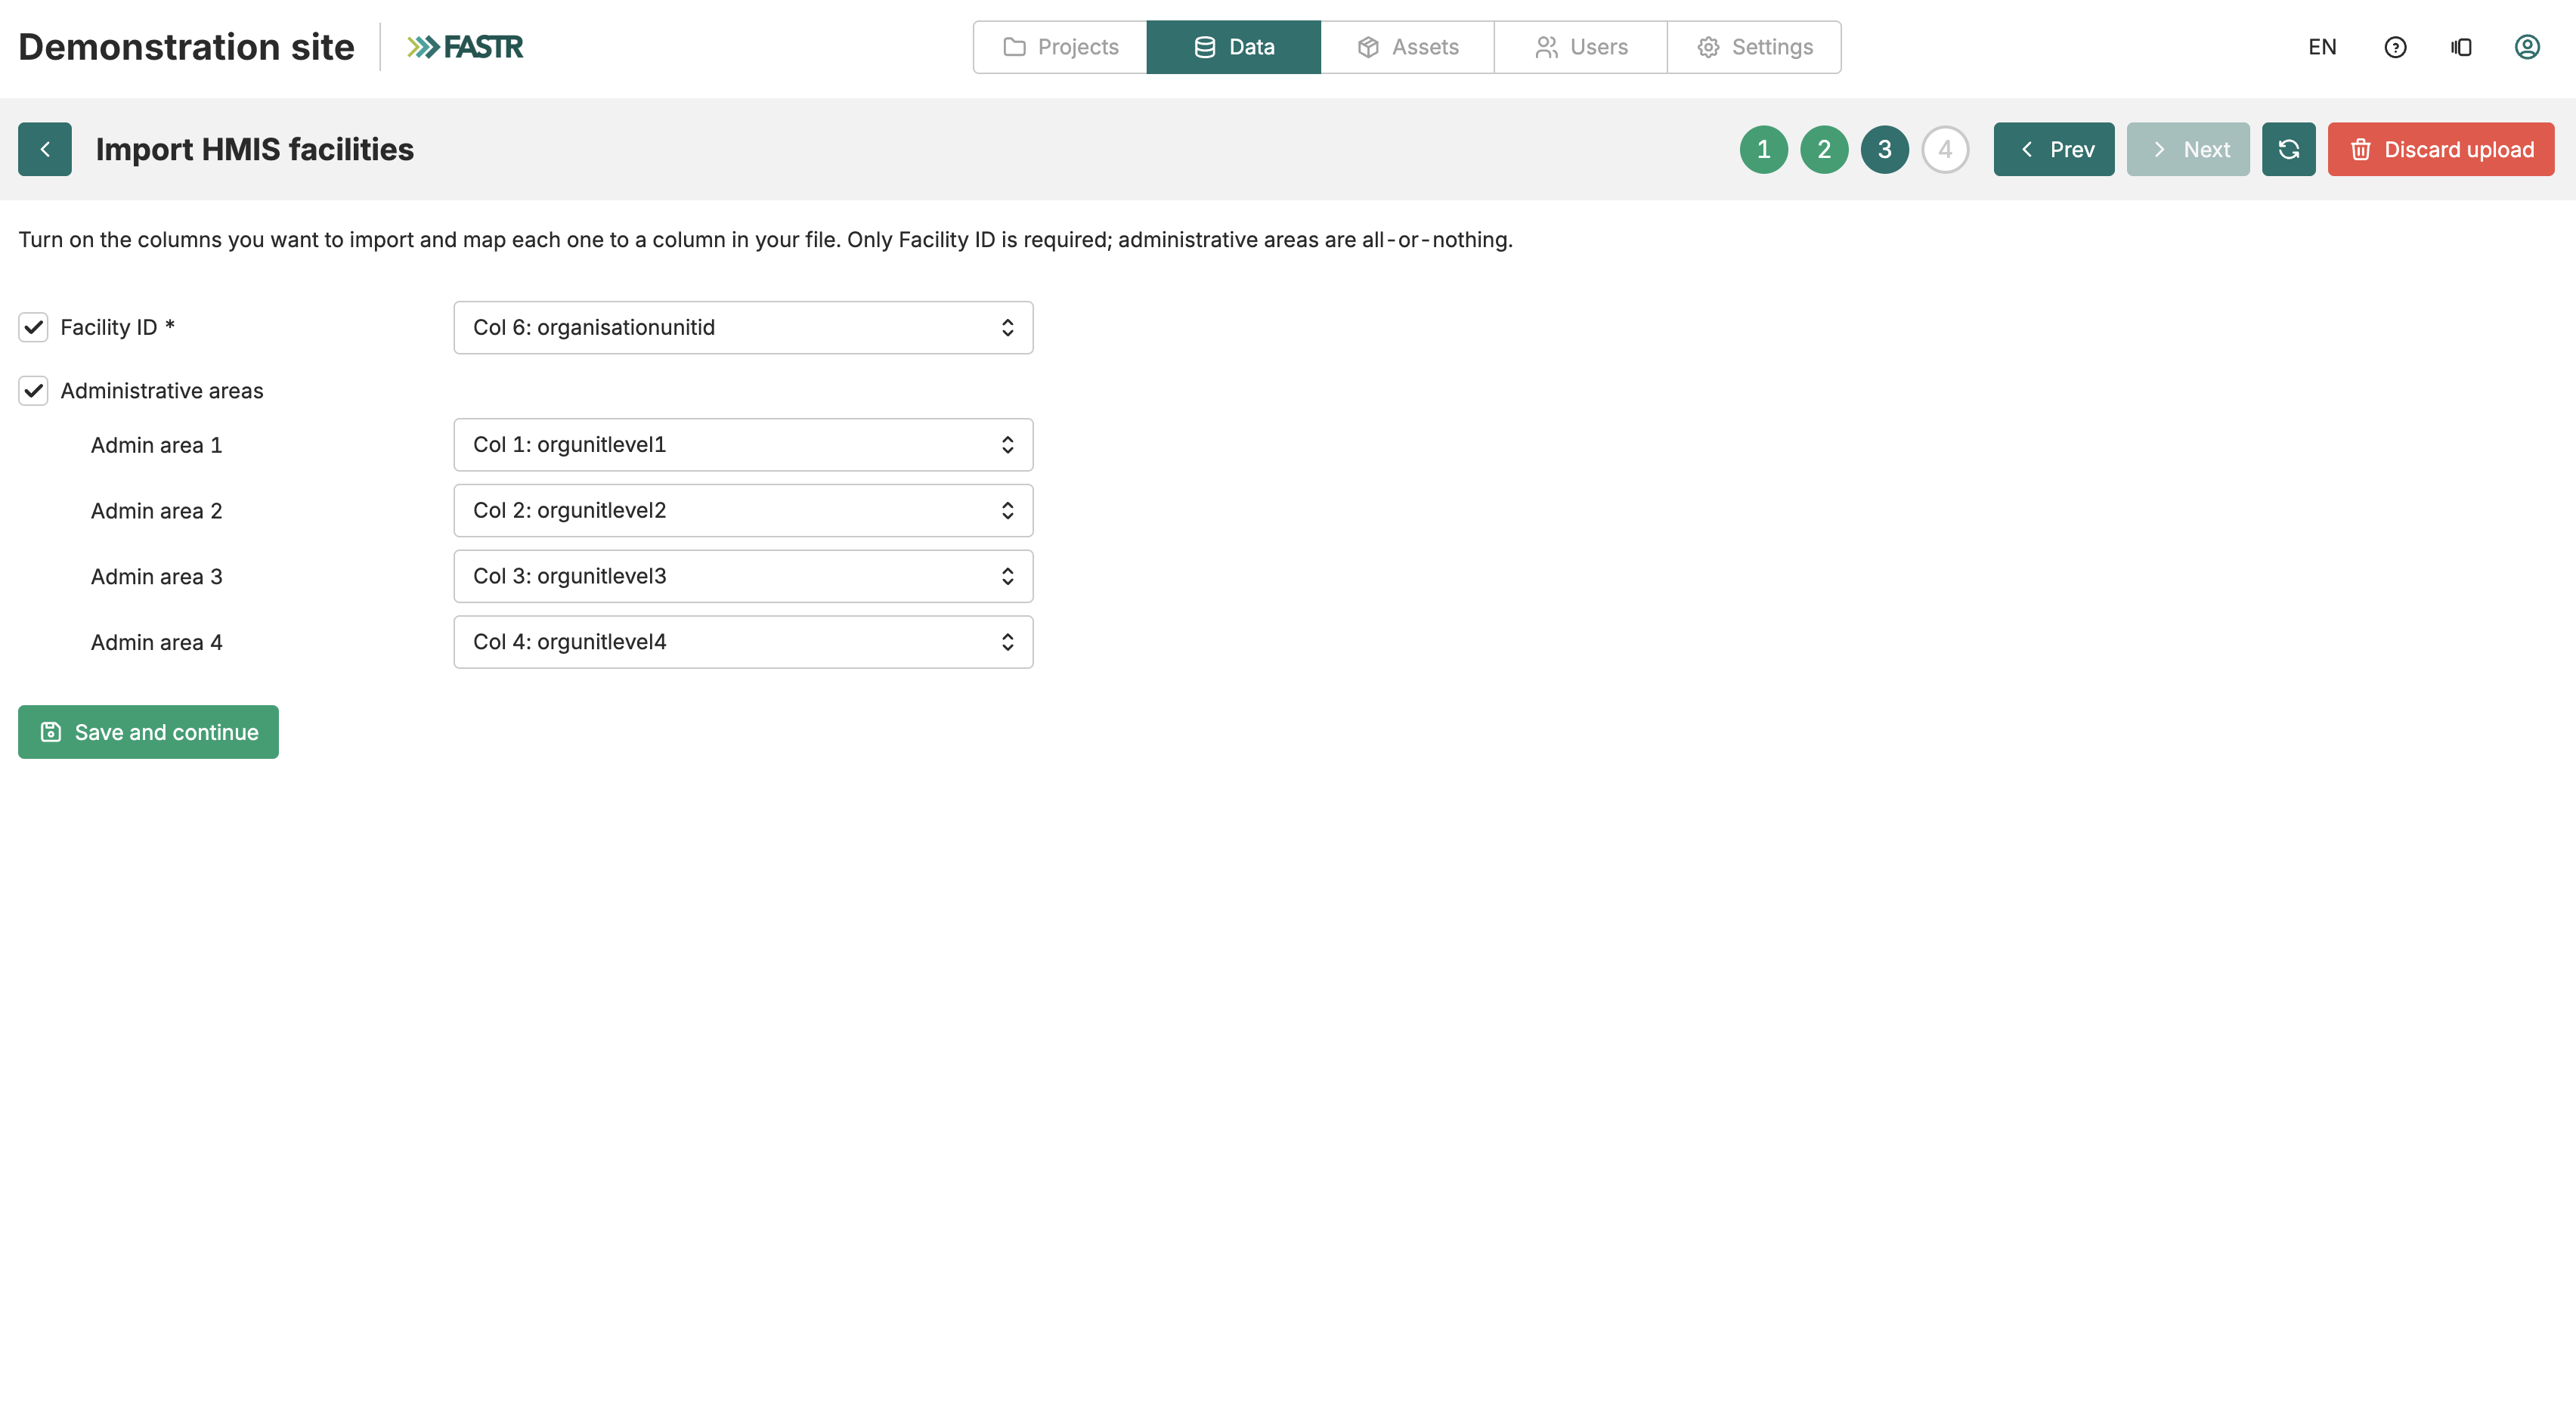2576x1427 pixels.
Task: Open the Settings tab
Action: [x=1754, y=47]
